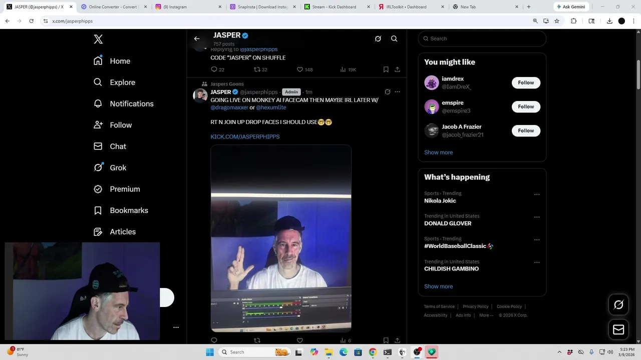
Task: Open Premium in the sidebar
Action: coord(117,189)
